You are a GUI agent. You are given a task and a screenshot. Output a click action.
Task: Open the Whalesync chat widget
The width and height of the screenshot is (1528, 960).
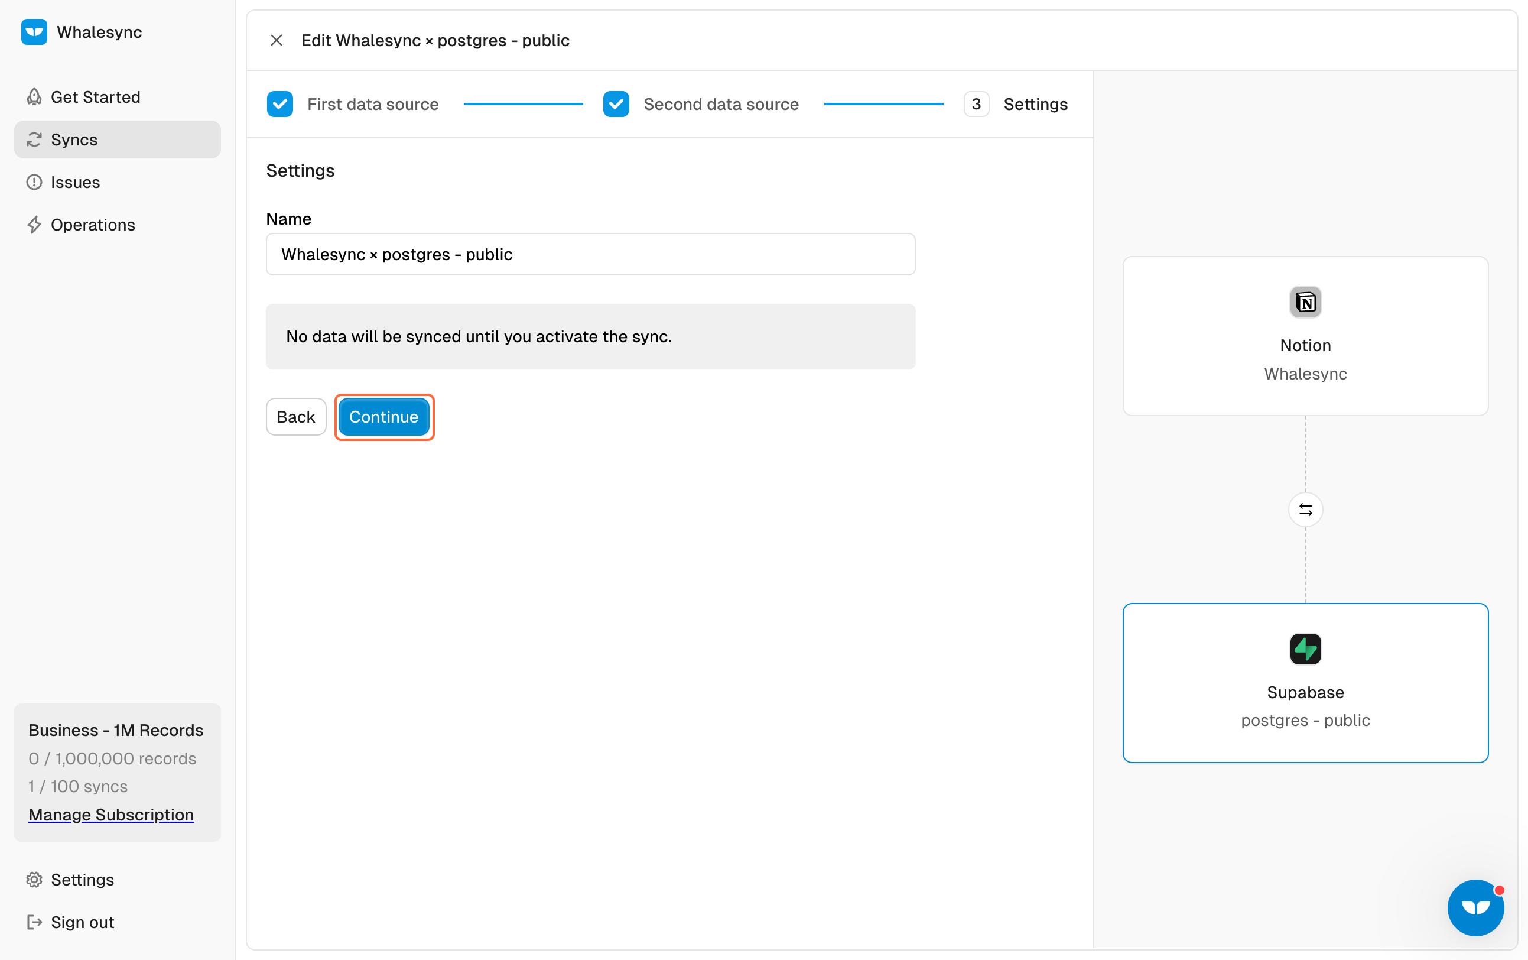pos(1475,907)
